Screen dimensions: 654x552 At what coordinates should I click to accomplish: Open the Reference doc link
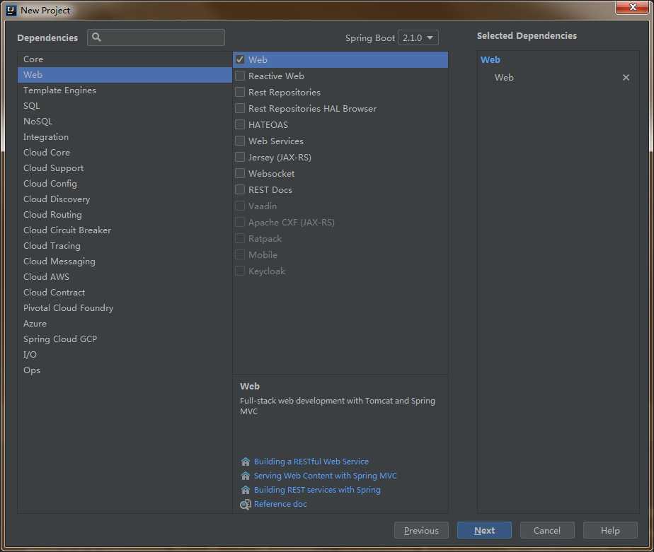point(280,504)
